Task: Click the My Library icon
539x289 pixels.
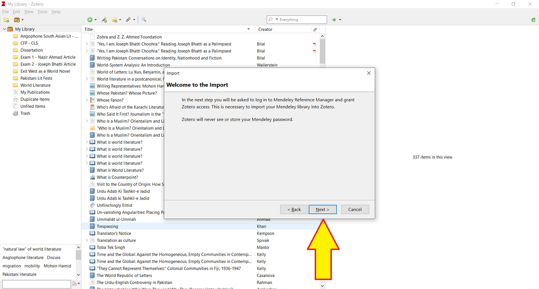Action: [x=10, y=29]
